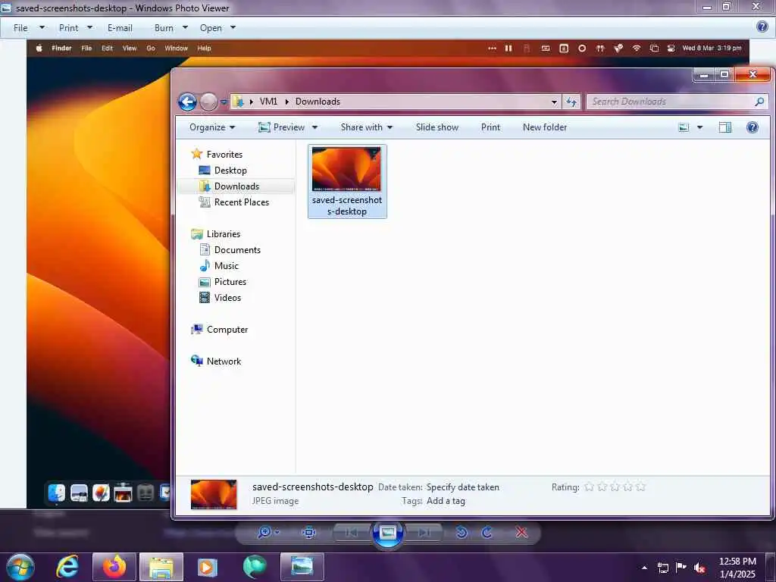
Task: Click the Photo Viewer zoom magnifier
Action: pyautogui.click(x=264, y=532)
